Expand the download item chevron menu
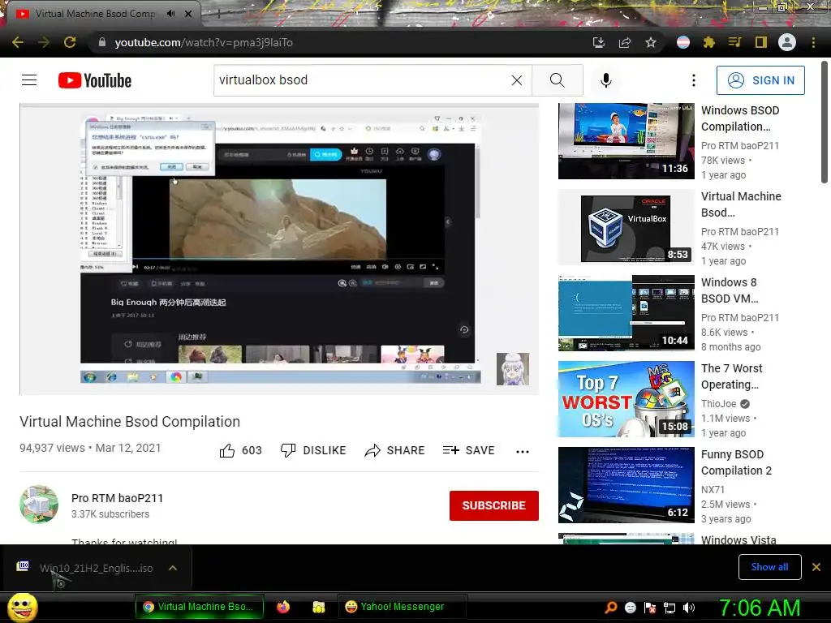The width and height of the screenshot is (831, 623). tap(173, 568)
